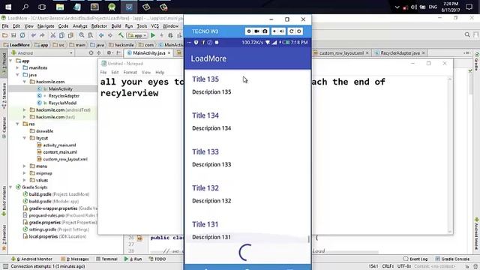Open the Refactor menu
This screenshot has height=270, width=480.
(x=99, y=26)
